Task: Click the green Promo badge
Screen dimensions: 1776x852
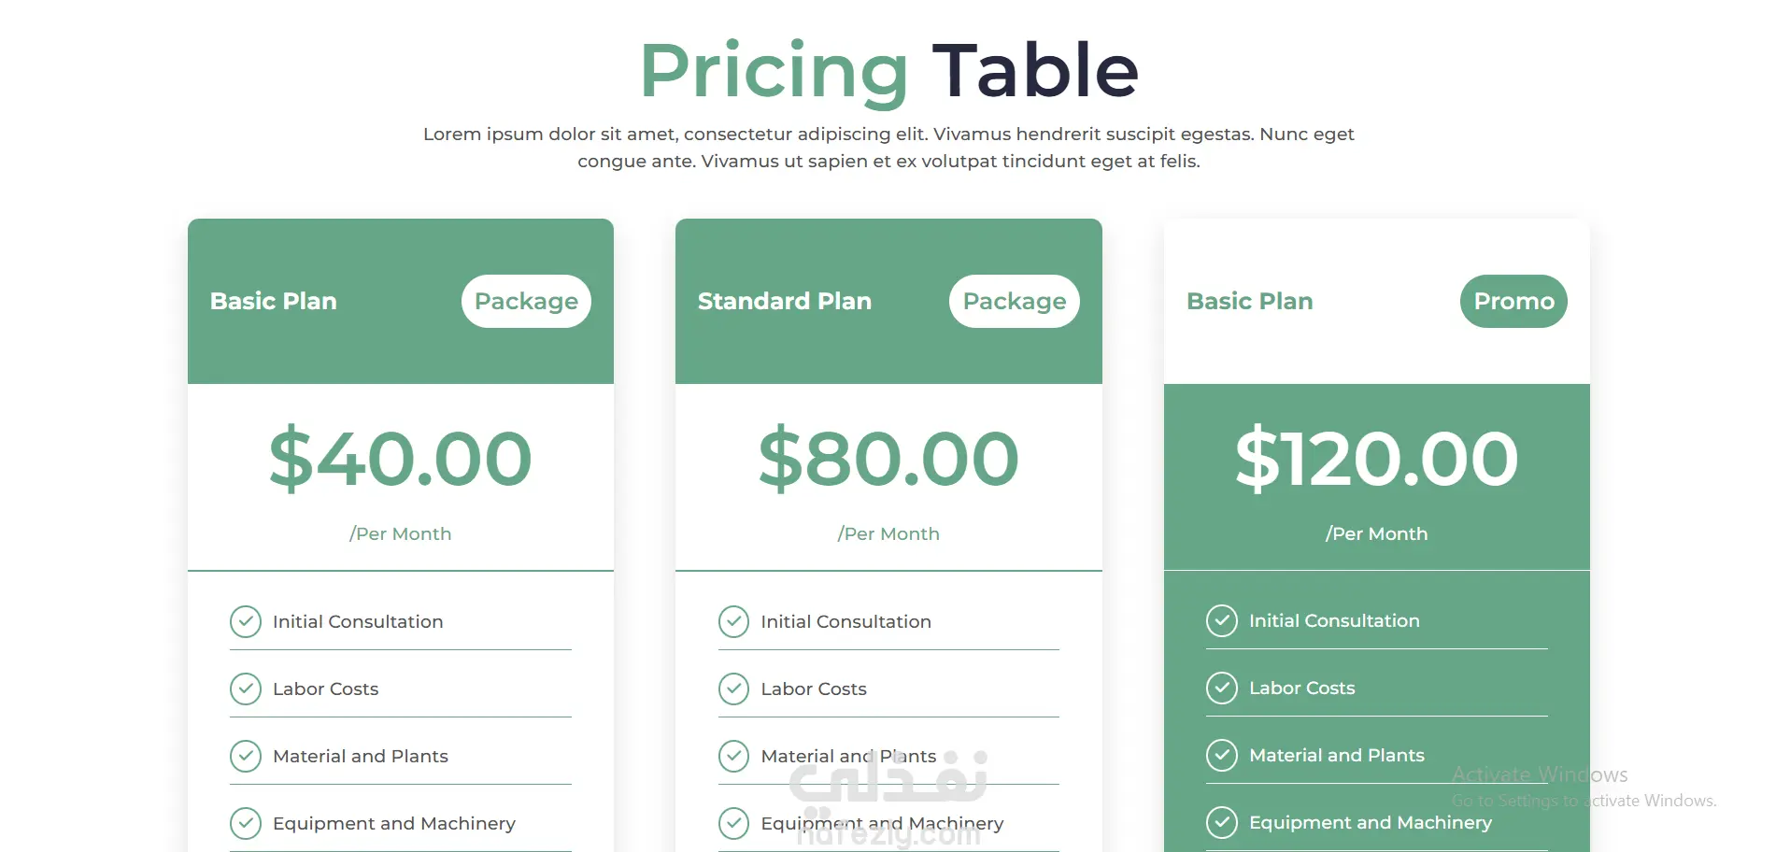Action: tap(1513, 301)
